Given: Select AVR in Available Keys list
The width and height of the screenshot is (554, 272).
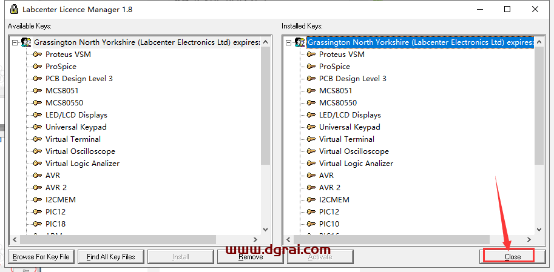Looking at the screenshot, I should tap(53, 175).
